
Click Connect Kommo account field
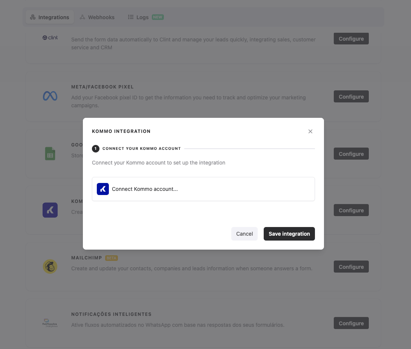click(203, 189)
